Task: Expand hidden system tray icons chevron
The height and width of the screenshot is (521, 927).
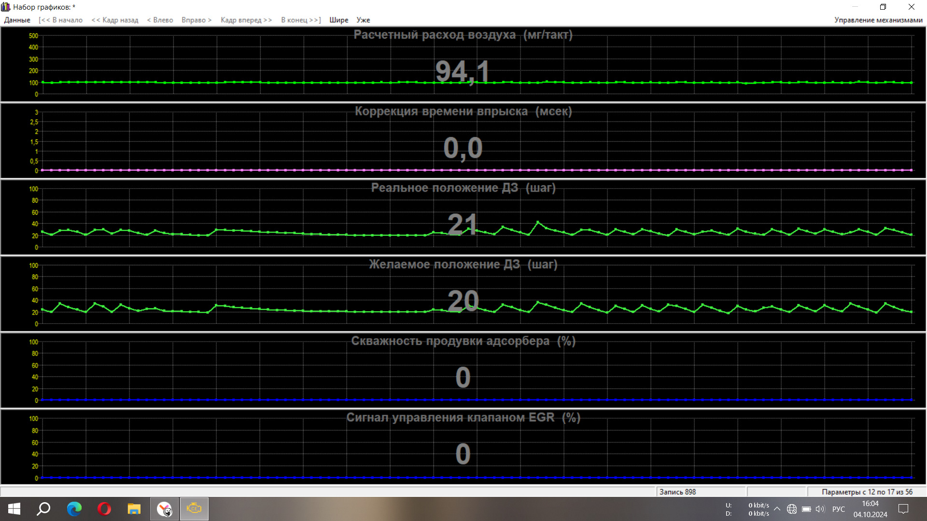Action: click(x=777, y=509)
